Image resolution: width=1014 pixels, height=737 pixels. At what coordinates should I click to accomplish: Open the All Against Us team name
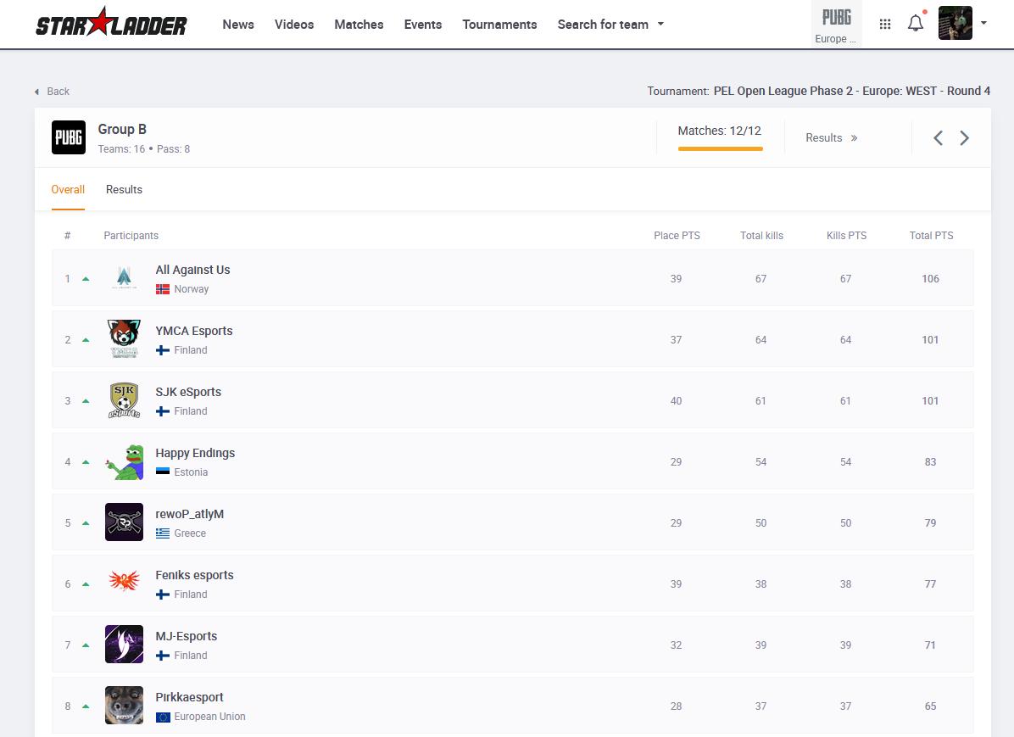(x=192, y=270)
